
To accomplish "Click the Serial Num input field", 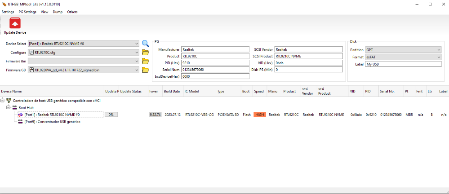I will (x=215, y=70).
